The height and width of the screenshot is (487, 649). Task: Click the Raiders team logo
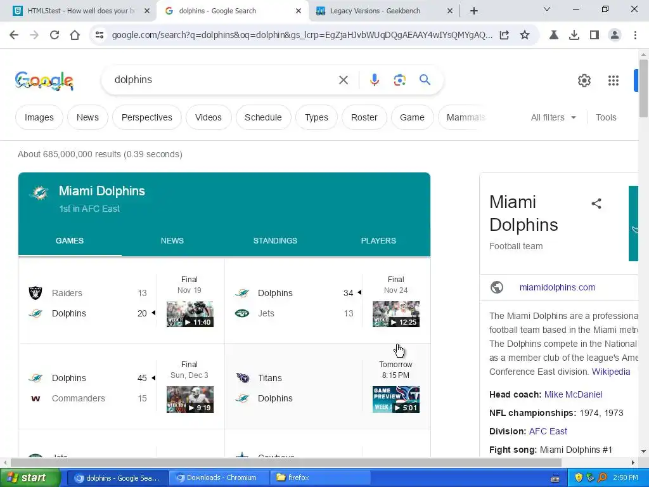pyautogui.click(x=35, y=293)
